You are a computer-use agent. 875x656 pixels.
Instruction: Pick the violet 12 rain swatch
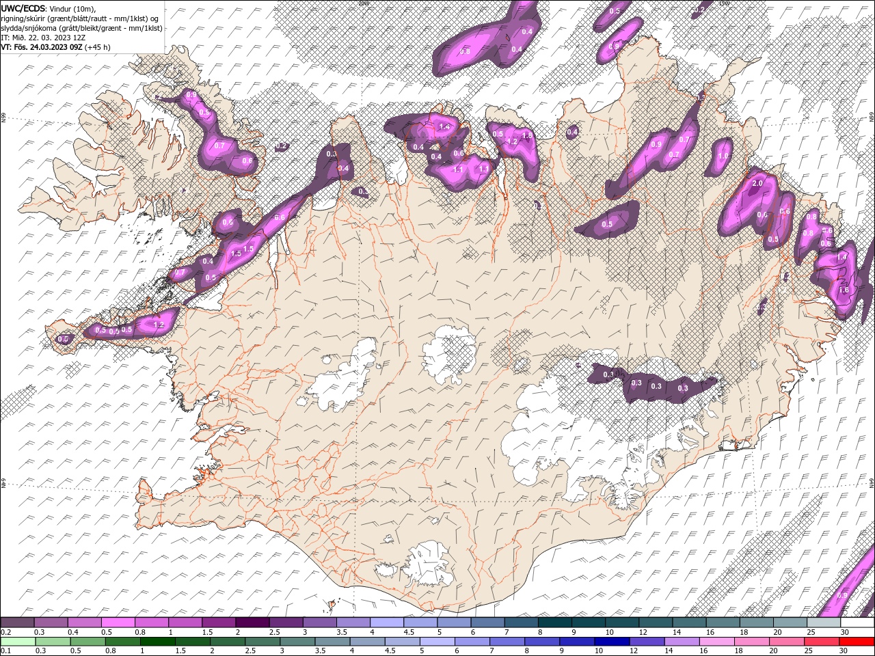[647, 642]
